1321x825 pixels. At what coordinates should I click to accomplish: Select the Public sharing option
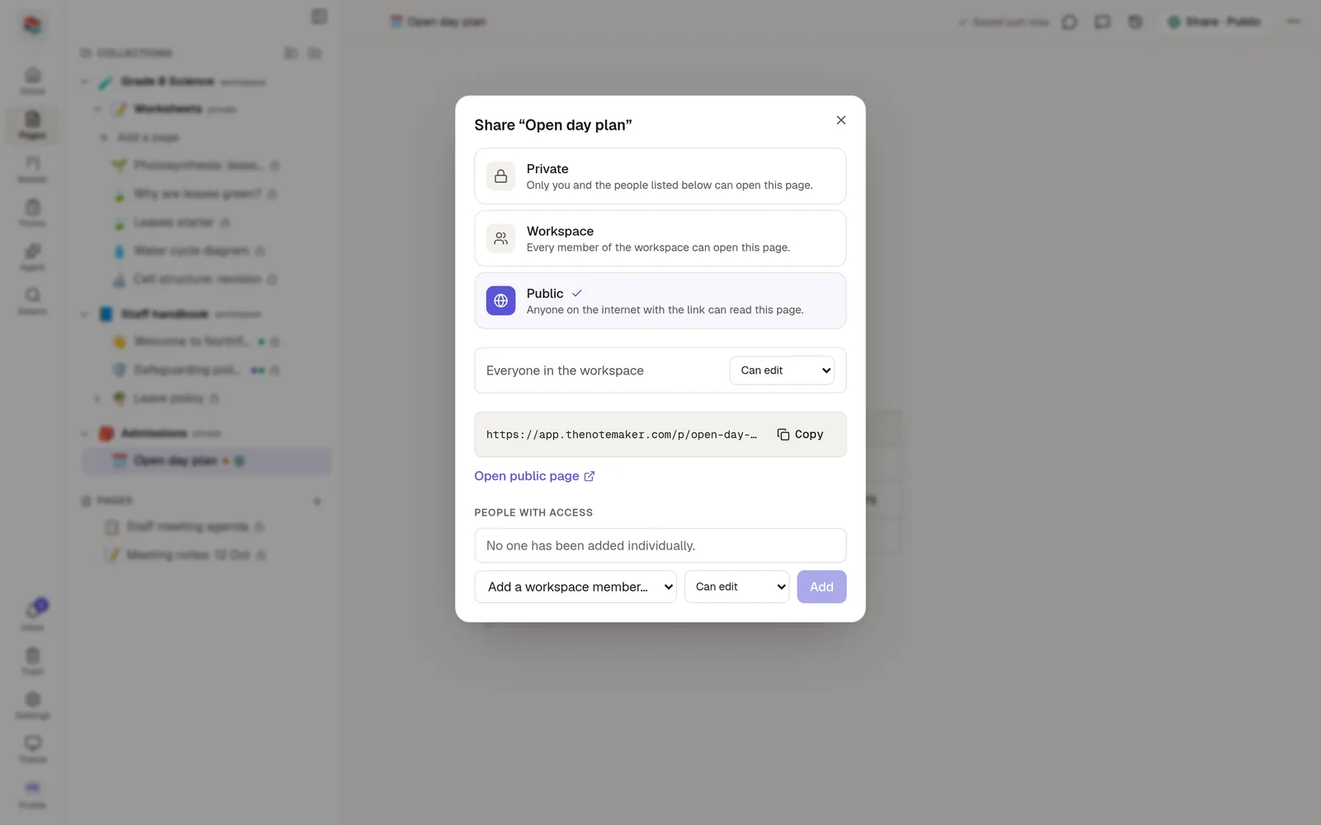(660, 301)
